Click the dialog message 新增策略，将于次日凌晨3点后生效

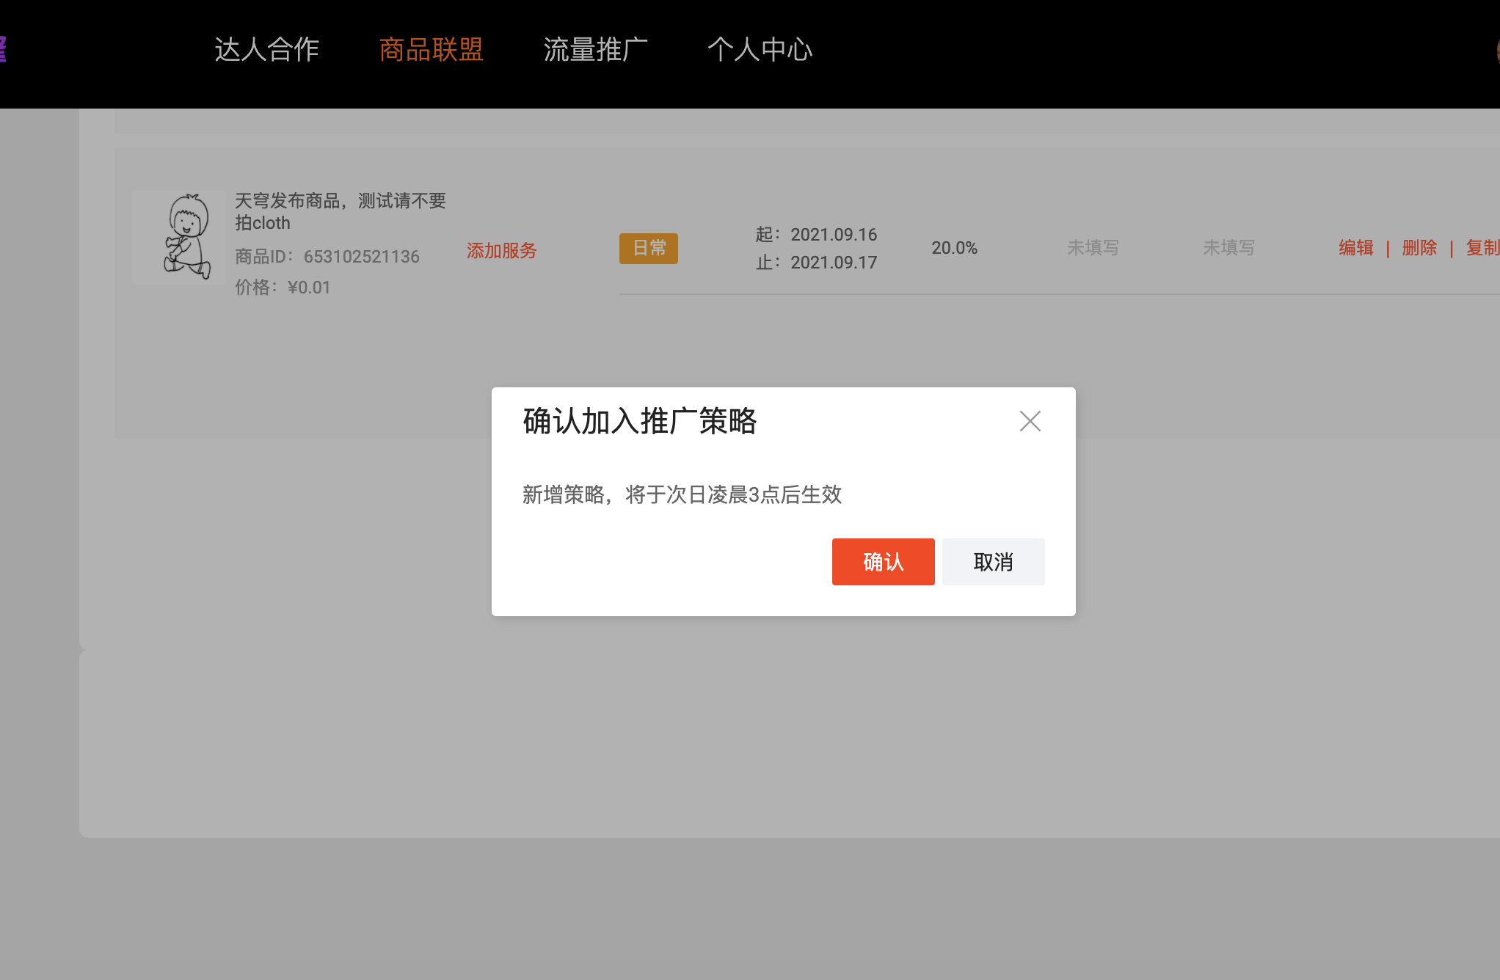pyautogui.click(x=682, y=494)
